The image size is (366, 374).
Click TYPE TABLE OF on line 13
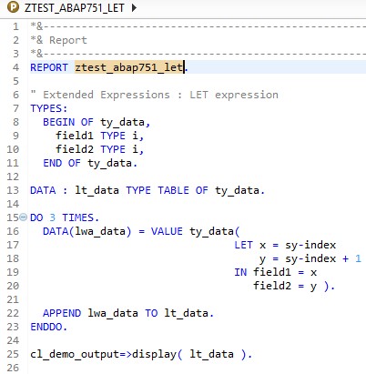tap(167, 190)
